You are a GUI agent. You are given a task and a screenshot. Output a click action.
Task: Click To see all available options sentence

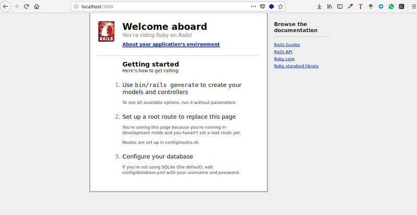[179, 103]
